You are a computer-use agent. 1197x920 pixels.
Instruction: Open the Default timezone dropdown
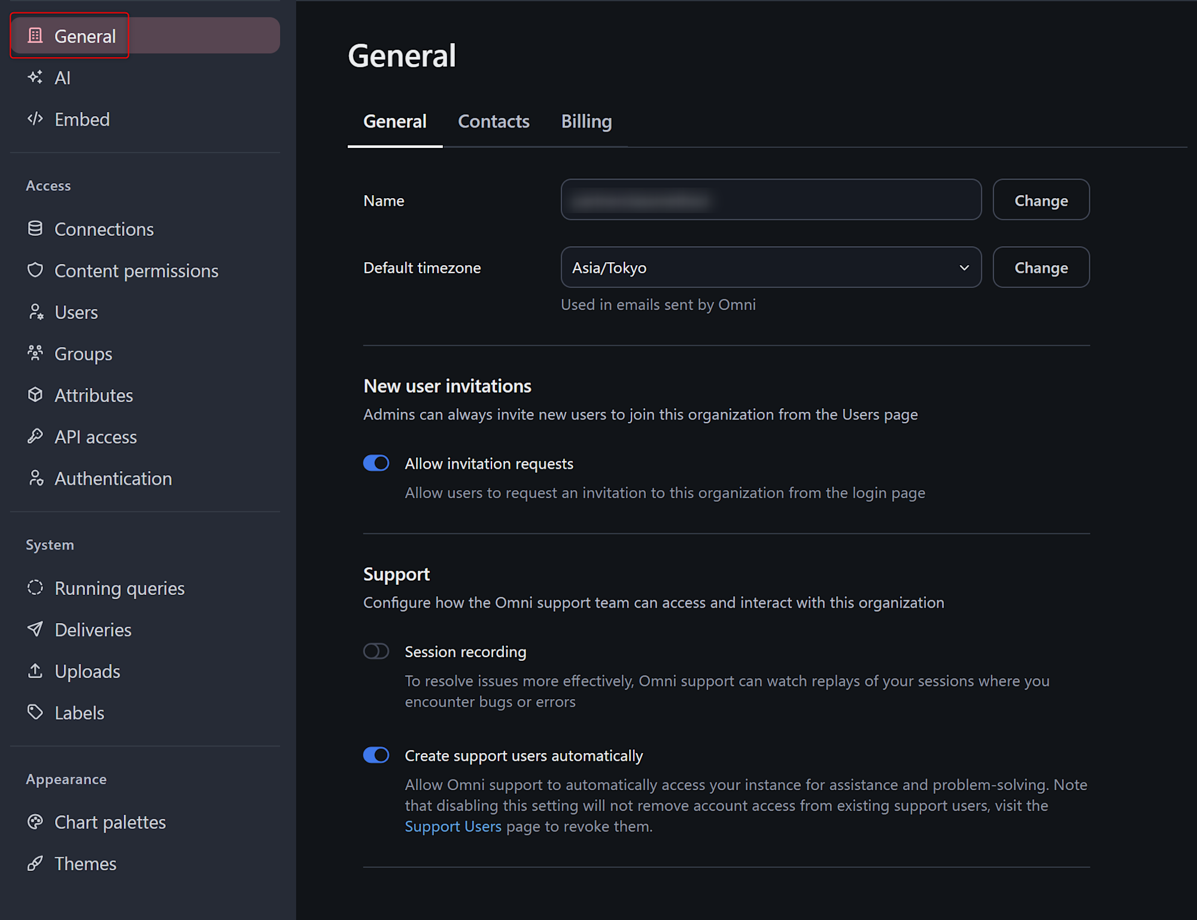point(770,268)
